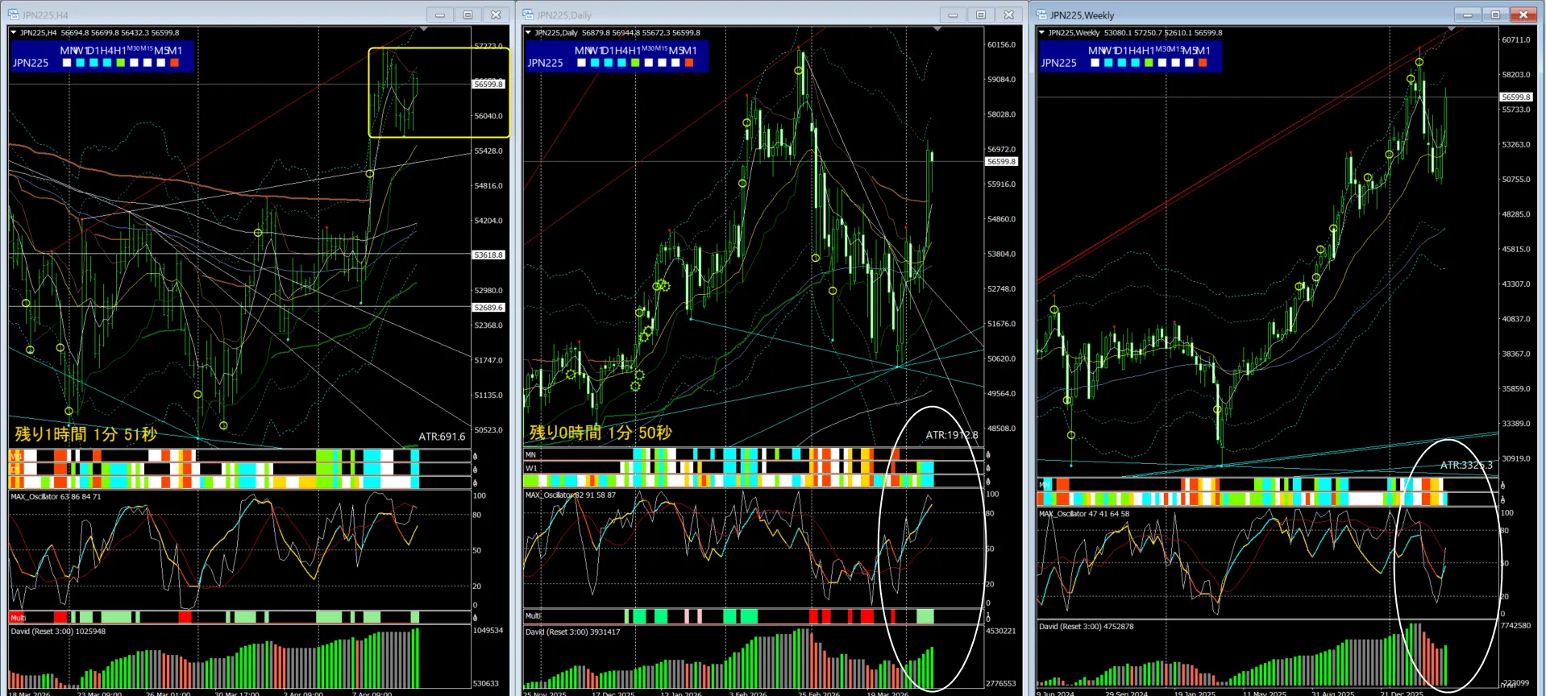Select the JPN225,Daily window title
Screen dimensions: 1546x696
[564, 15]
